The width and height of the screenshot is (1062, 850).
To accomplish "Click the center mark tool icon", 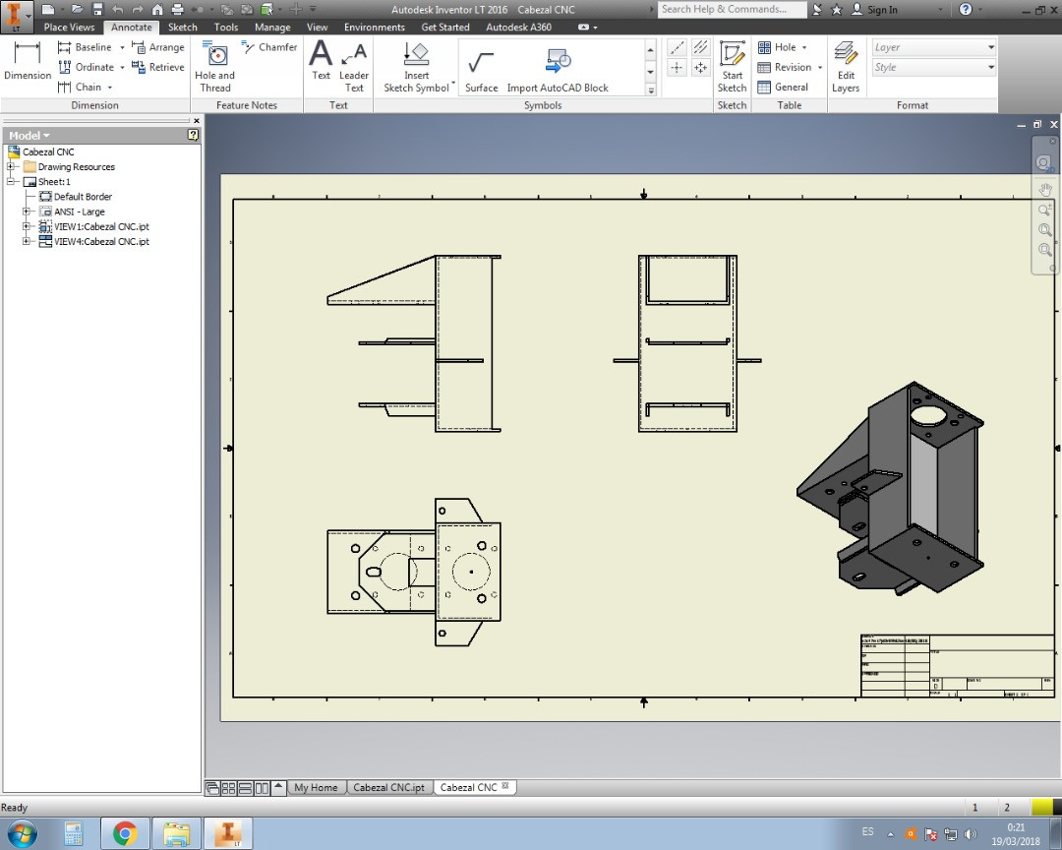I will coord(677,67).
